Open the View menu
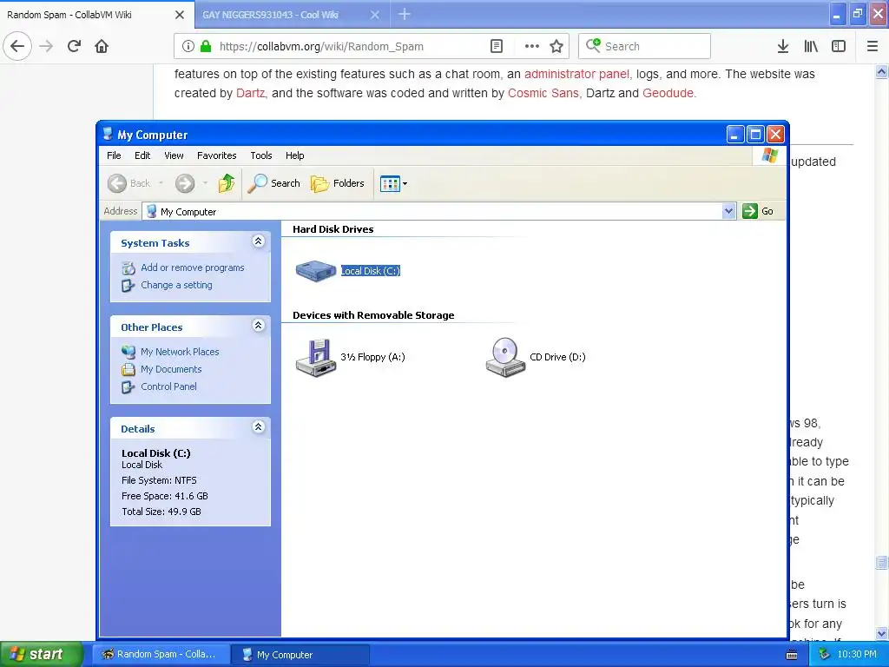This screenshot has height=667, width=889. tap(174, 155)
